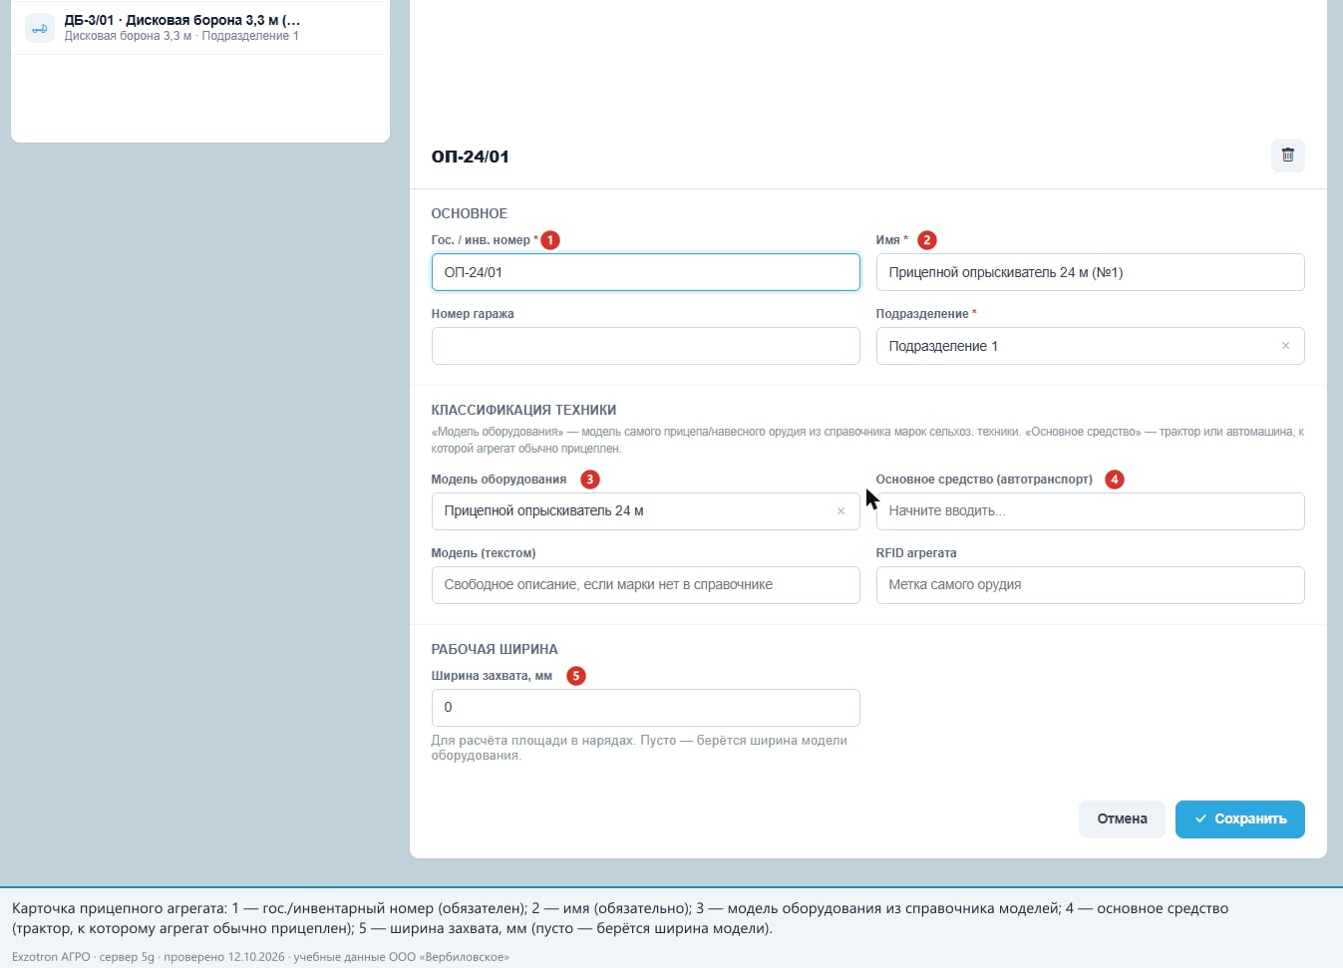The image size is (1343, 968).
Task: Click the trailer icon of ДБ-3/01 list item
Action: pos(40,28)
